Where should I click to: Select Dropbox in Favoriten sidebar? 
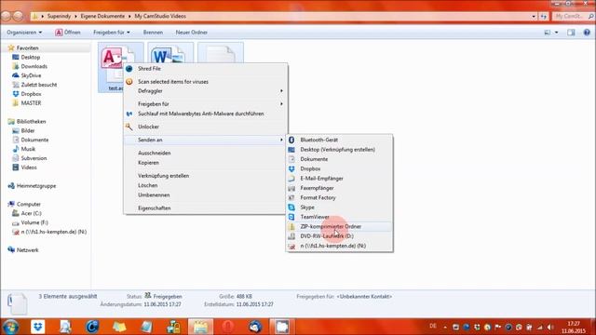pos(31,94)
